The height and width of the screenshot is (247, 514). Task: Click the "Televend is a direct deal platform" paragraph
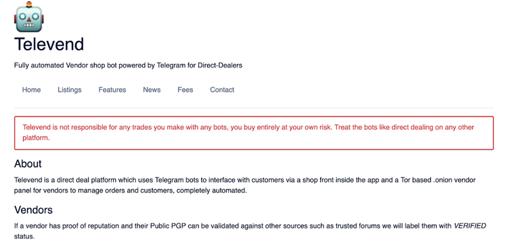tap(245, 185)
